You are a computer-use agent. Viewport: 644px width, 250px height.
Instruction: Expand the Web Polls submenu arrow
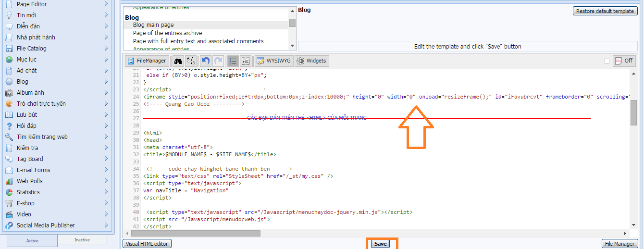[x=106, y=181]
